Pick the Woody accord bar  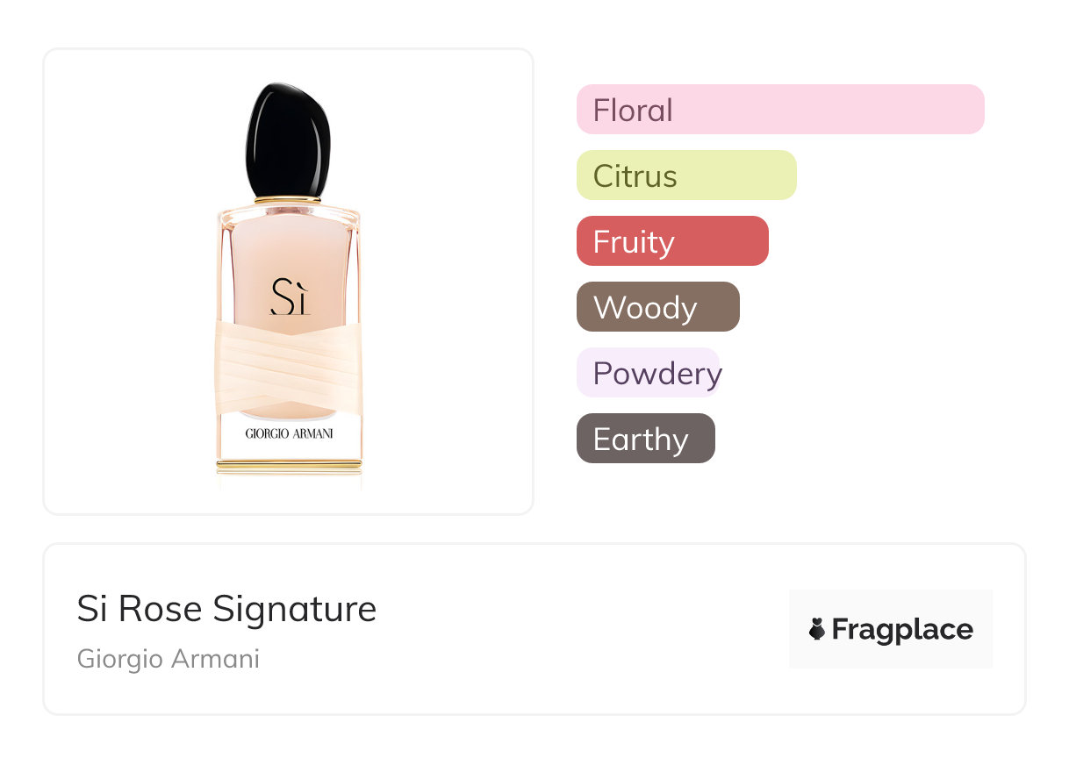(x=657, y=307)
